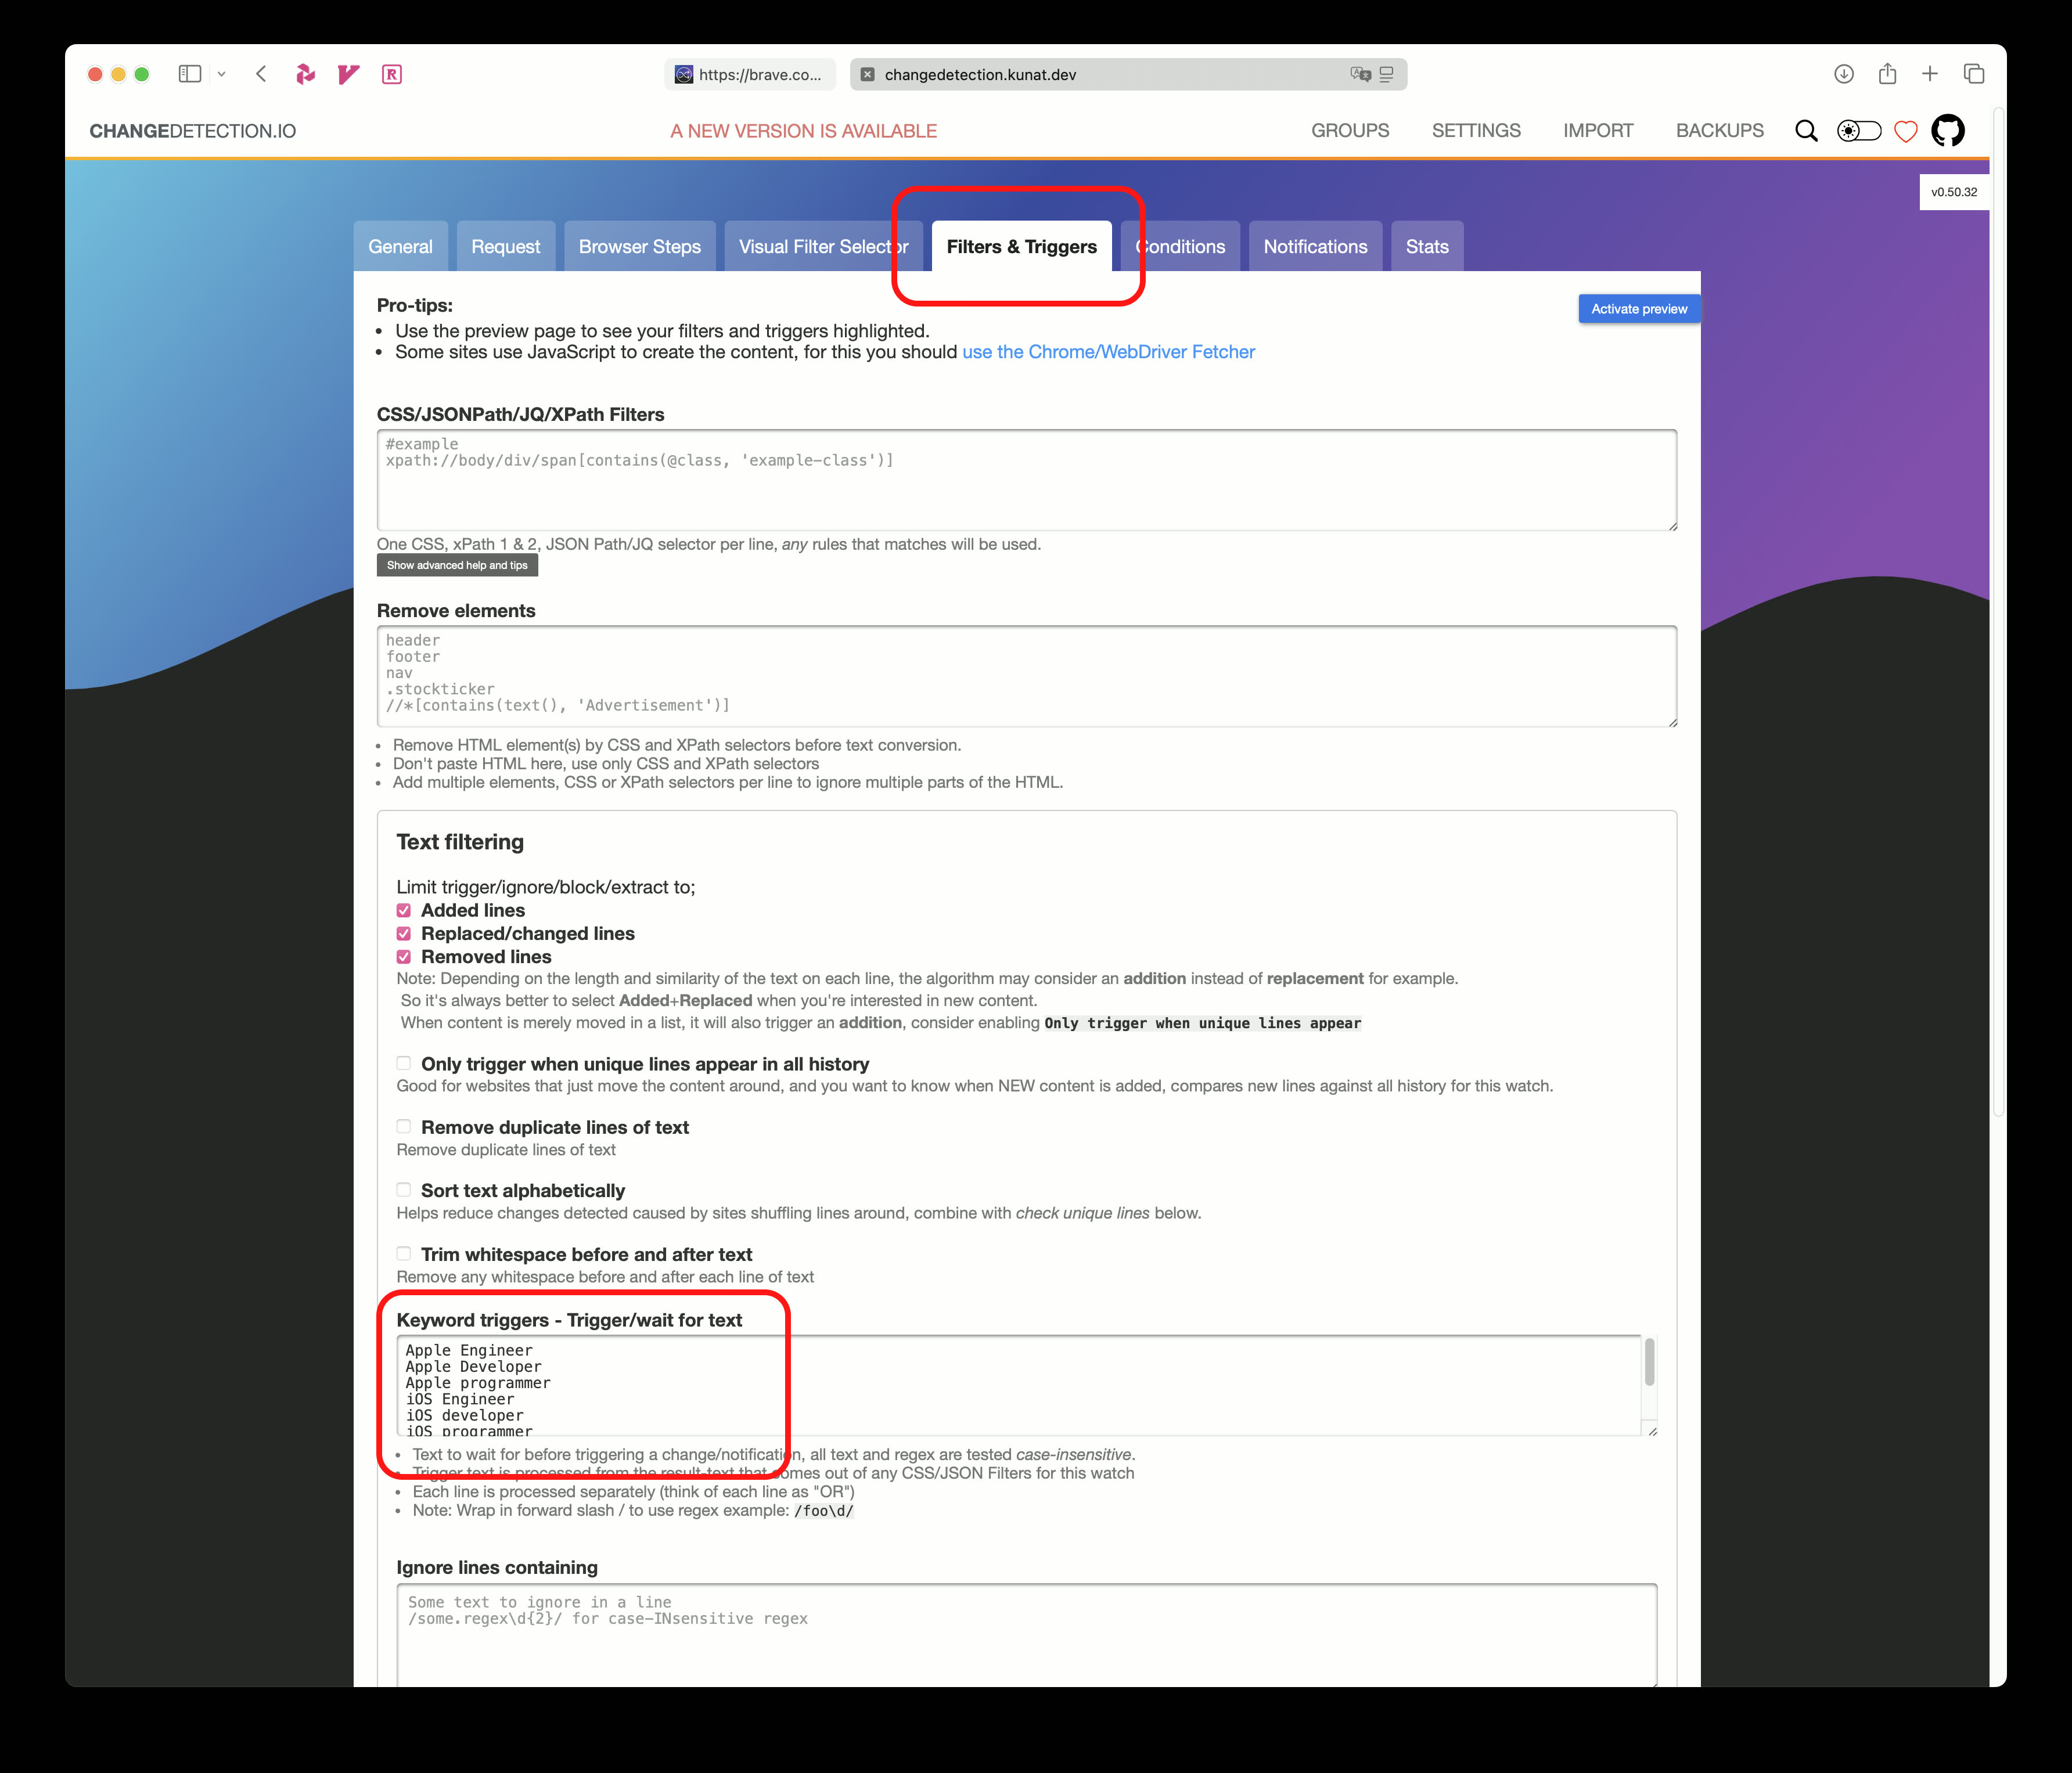Toggle dark mode switch
Image resolution: width=2072 pixels, height=1773 pixels.
click(x=1859, y=131)
